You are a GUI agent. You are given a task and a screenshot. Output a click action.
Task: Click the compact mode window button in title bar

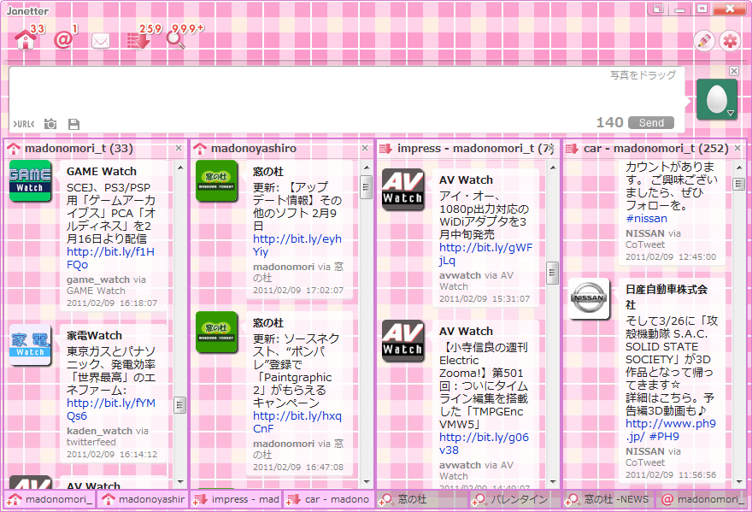pyautogui.click(x=657, y=9)
